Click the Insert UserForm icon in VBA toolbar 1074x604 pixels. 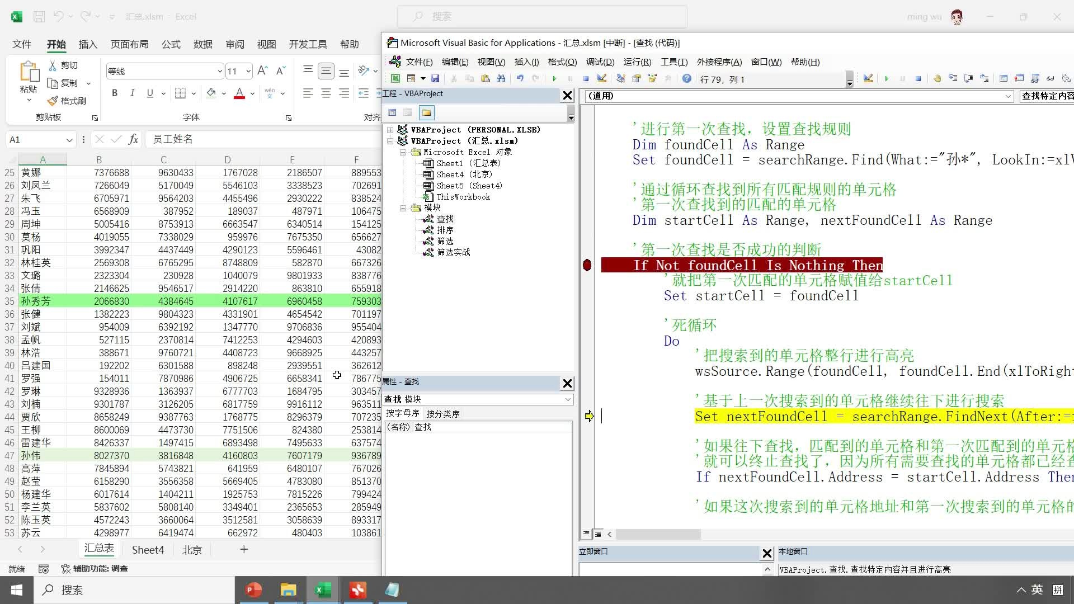411,79
